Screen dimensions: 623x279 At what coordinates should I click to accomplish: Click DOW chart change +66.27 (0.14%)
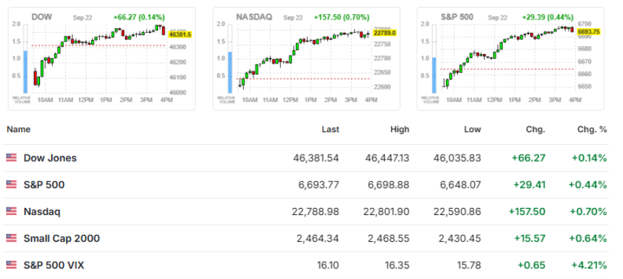[x=139, y=18]
